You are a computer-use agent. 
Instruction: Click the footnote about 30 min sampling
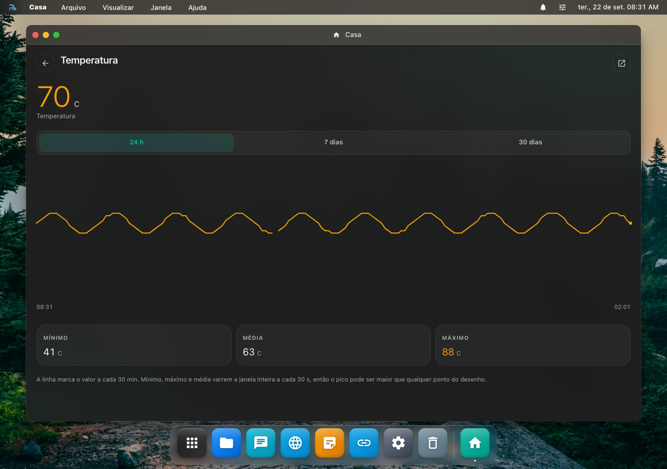pyautogui.click(x=261, y=379)
